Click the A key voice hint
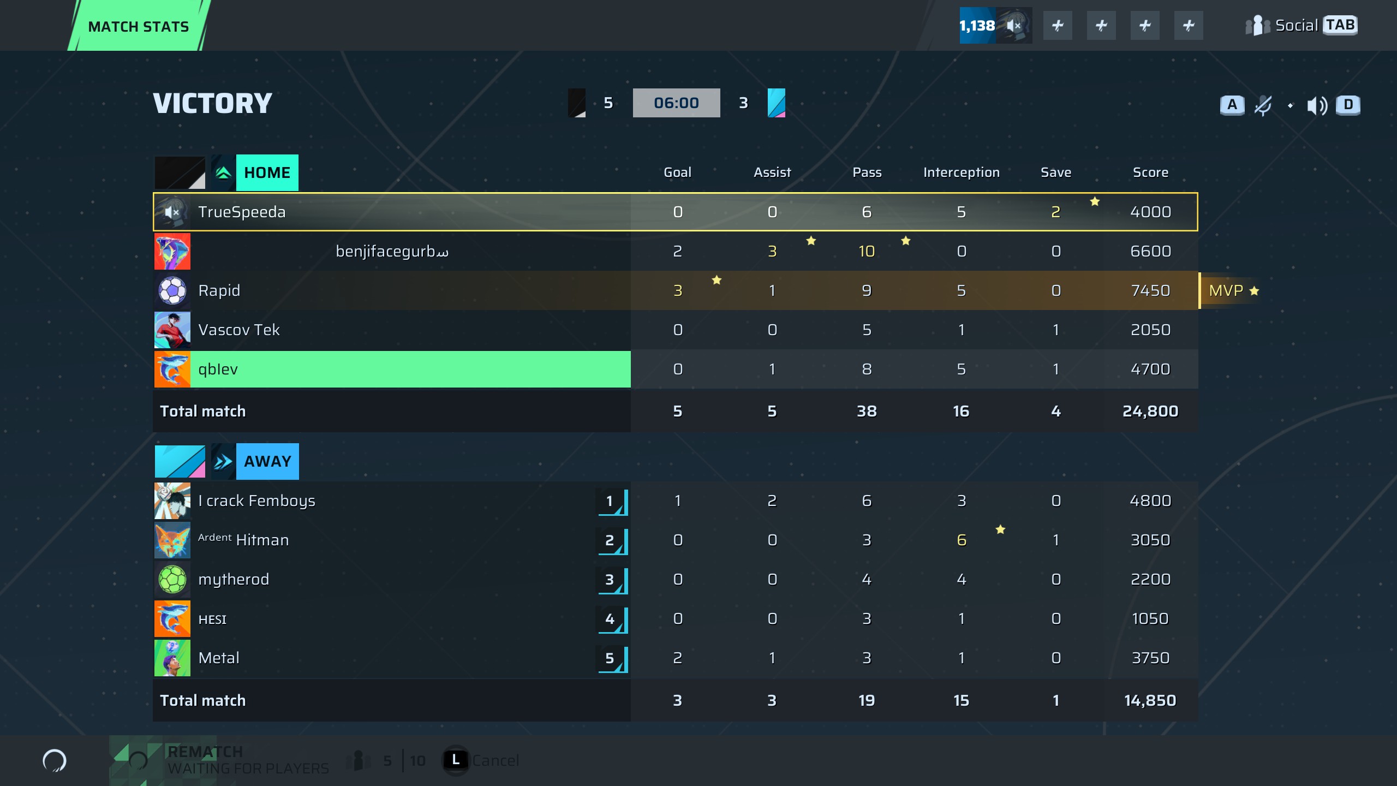The width and height of the screenshot is (1397, 786). tap(1232, 105)
